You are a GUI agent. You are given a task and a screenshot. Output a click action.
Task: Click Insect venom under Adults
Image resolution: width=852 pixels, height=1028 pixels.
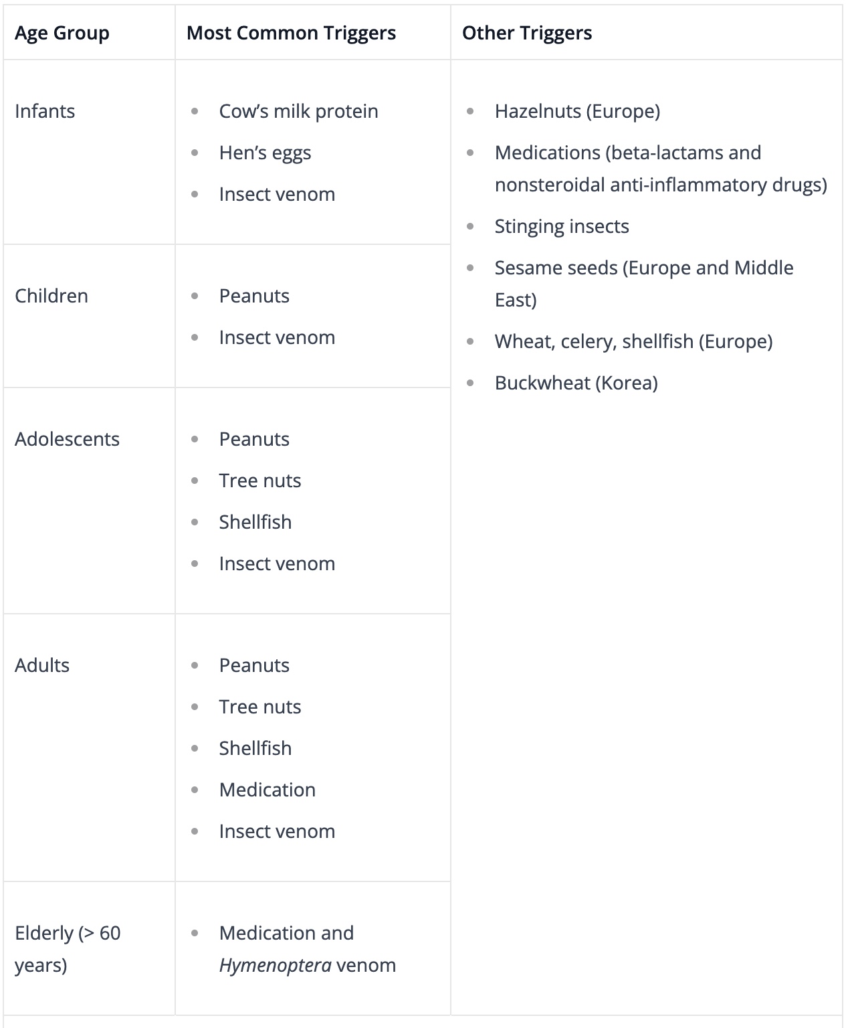click(x=277, y=831)
